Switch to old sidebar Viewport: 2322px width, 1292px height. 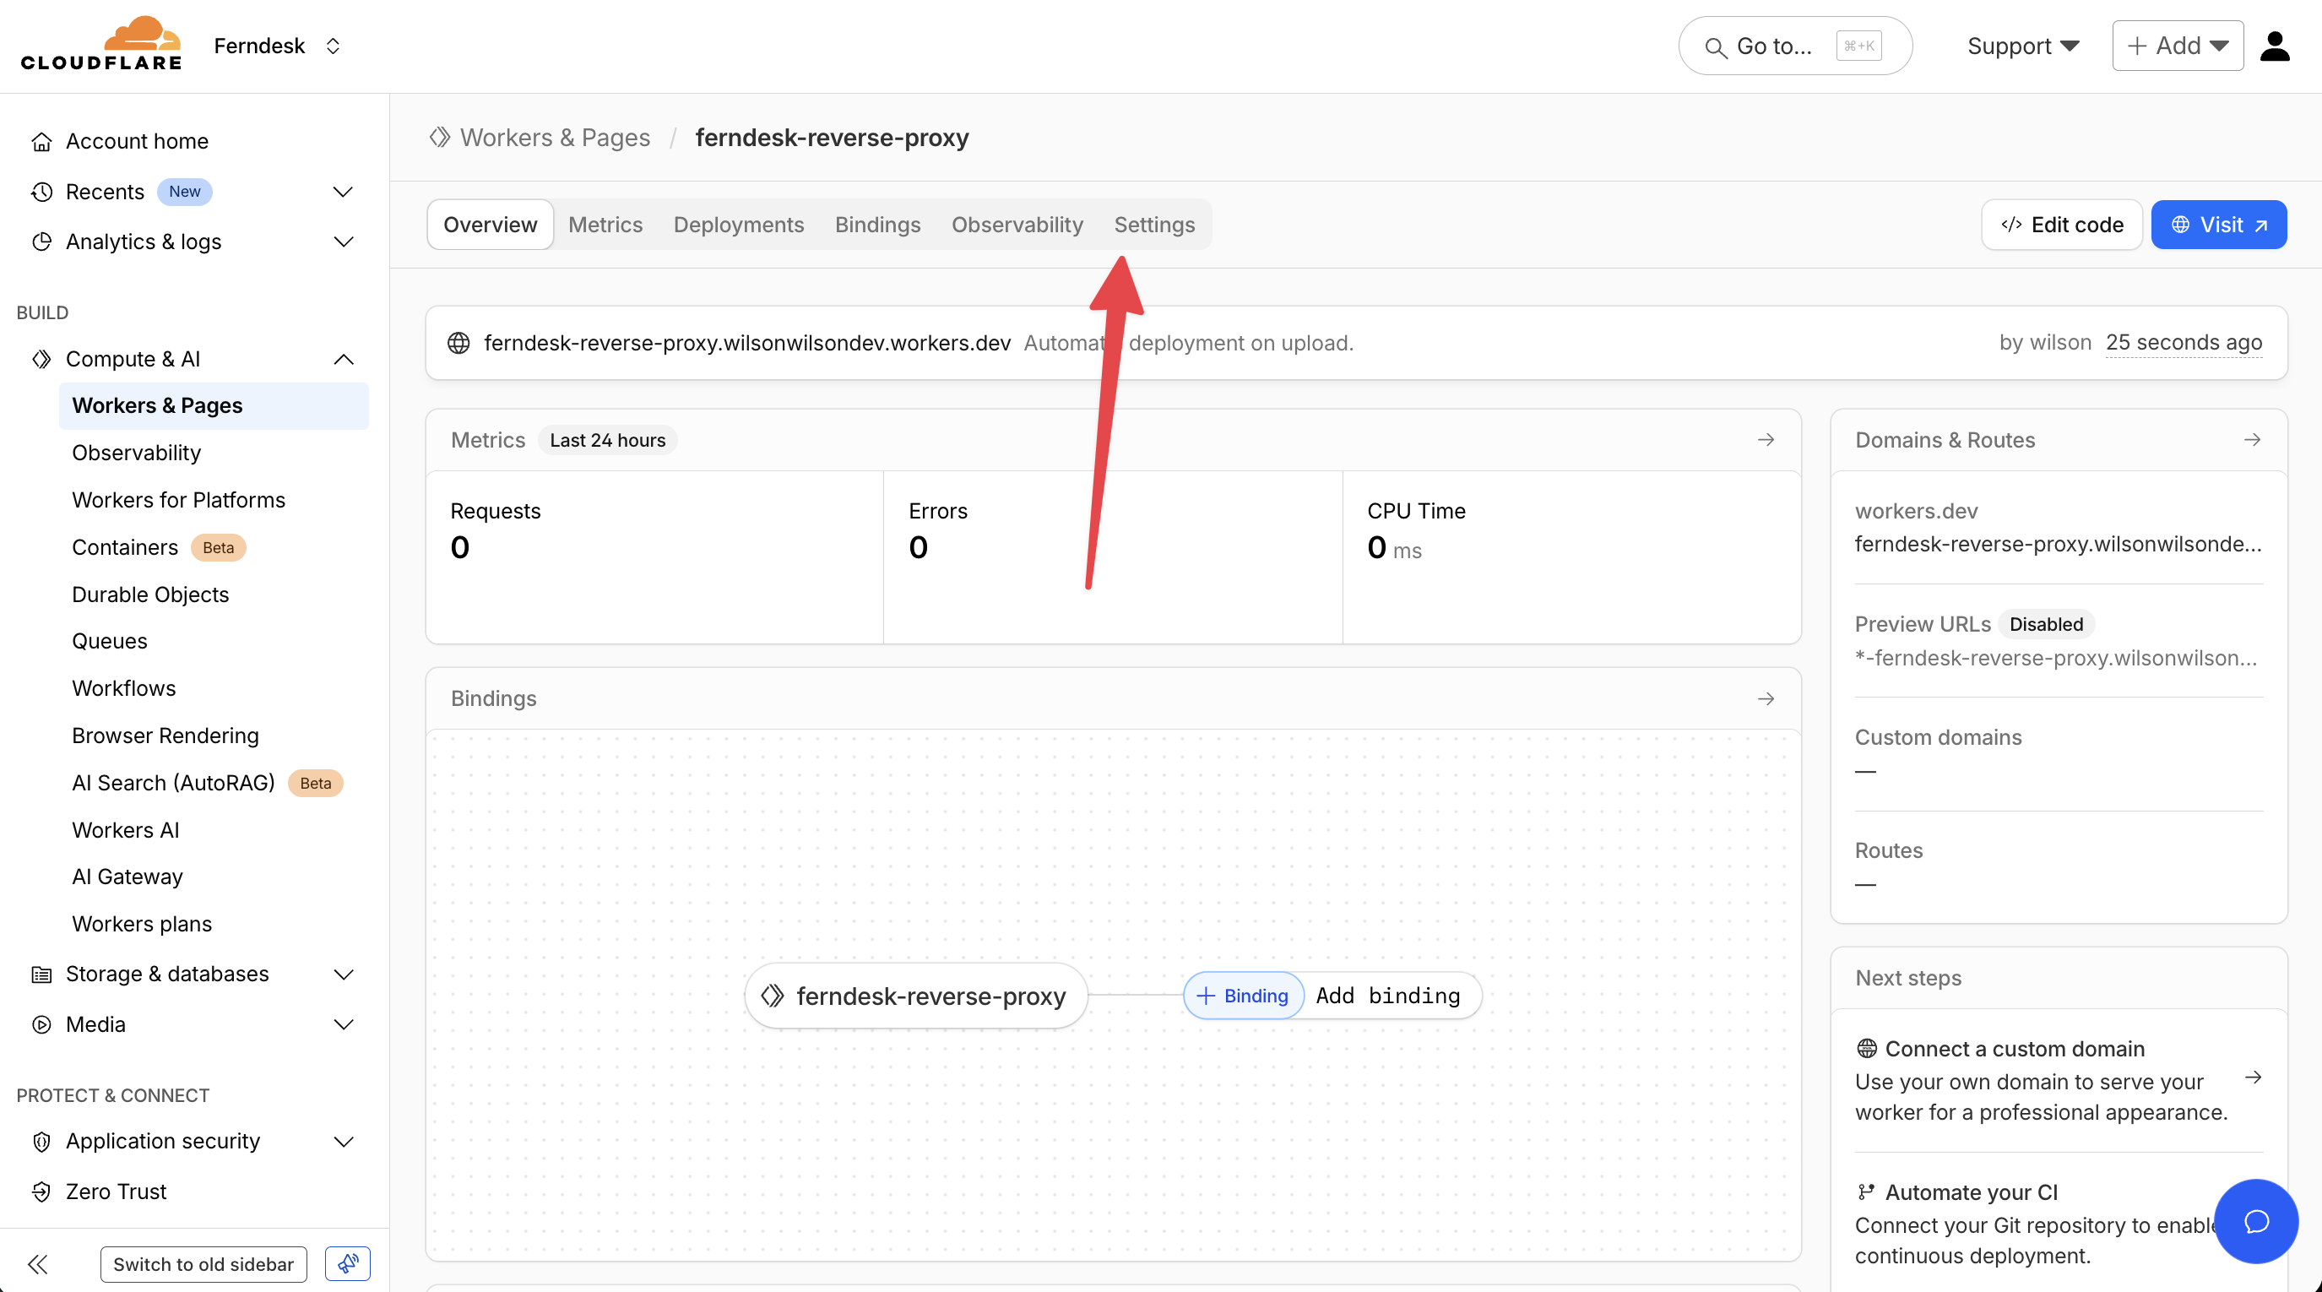[203, 1264]
